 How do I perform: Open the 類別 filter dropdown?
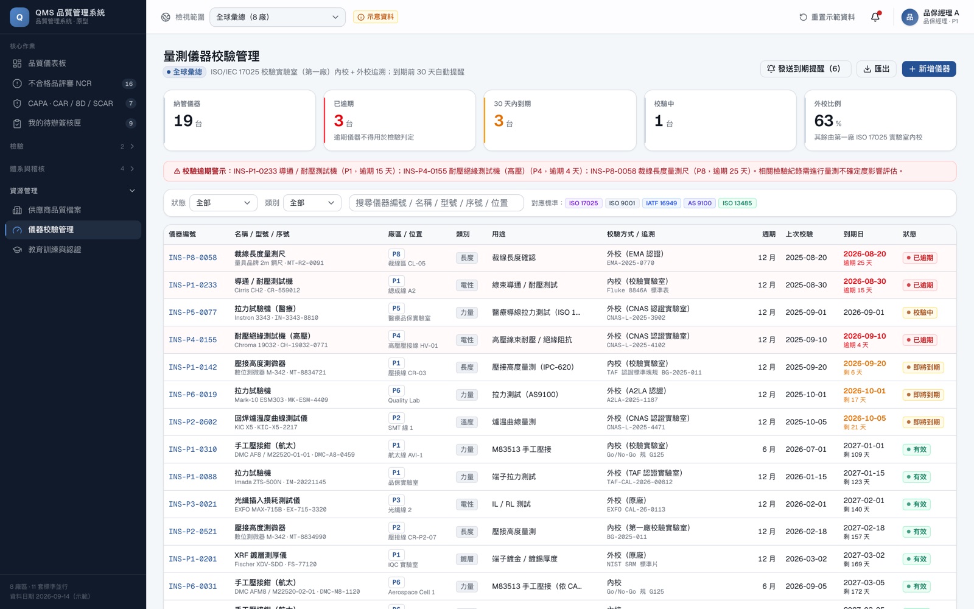312,203
